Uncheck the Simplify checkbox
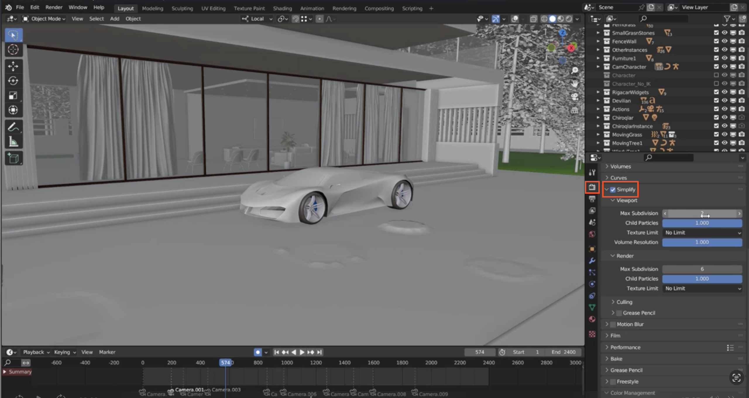Screen dimensions: 749x398 pyautogui.click(x=613, y=190)
